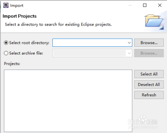Screen dimensions: 167x133
Task: Click the Import Projects heading
Action: [20, 16]
